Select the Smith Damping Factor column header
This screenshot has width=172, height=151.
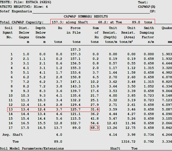pyautogui.click(x=147, y=35)
